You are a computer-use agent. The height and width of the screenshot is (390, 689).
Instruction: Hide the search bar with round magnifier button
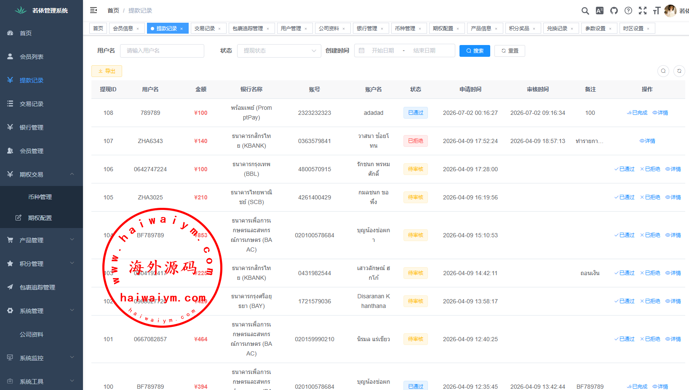663,71
